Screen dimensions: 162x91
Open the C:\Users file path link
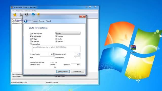[x=19, y=20]
